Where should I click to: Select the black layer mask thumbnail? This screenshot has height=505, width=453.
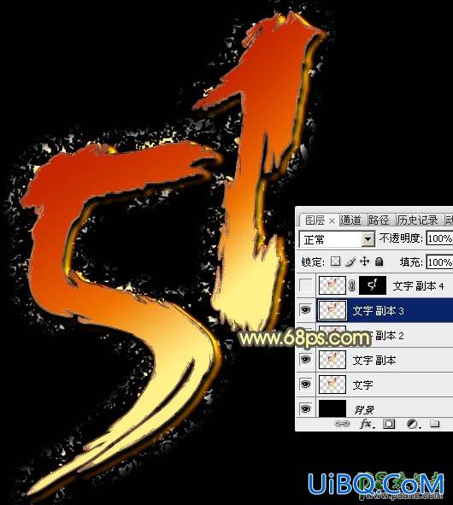click(x=373, y=285)
